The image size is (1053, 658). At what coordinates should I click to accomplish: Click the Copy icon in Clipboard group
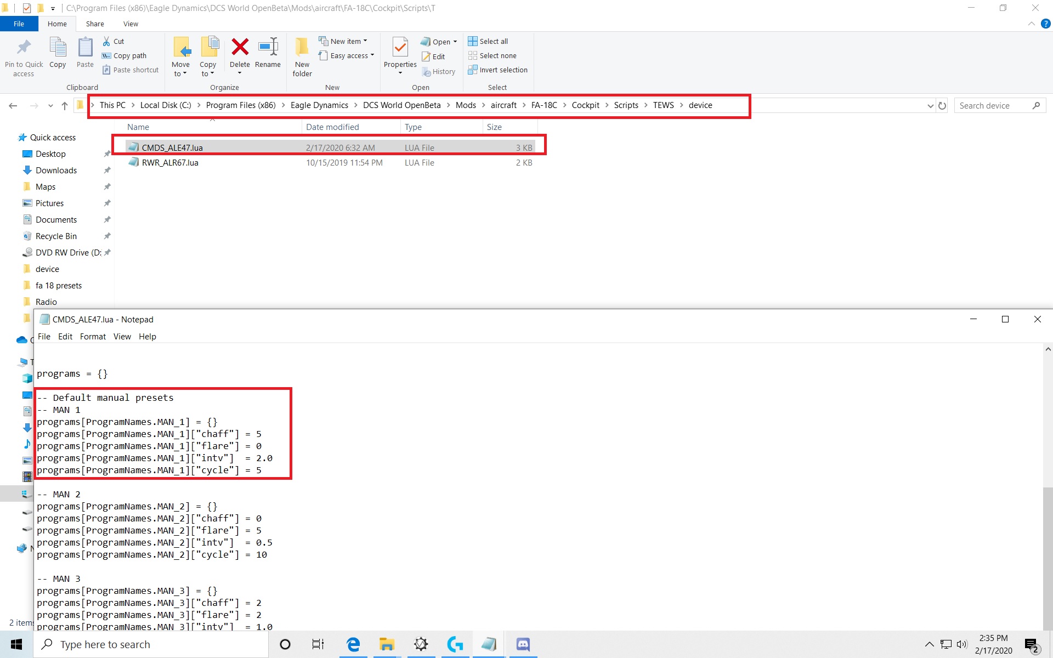tap(58, 47)
